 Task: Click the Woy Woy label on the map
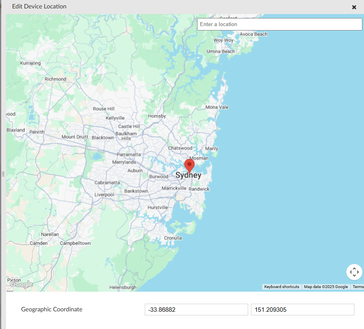click(x=223, y=40)
